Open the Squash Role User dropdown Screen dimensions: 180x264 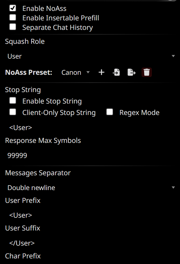tap(91, 56)
